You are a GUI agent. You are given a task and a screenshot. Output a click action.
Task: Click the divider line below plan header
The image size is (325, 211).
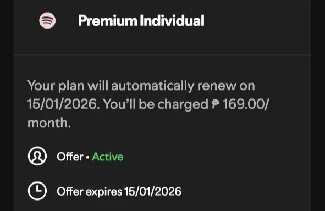[163, 55]
